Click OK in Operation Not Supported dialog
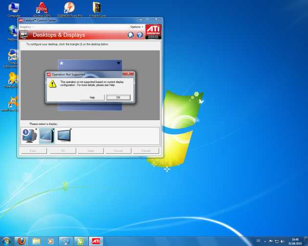Screen dimensions: 308x246 click(x=118, y=97)
